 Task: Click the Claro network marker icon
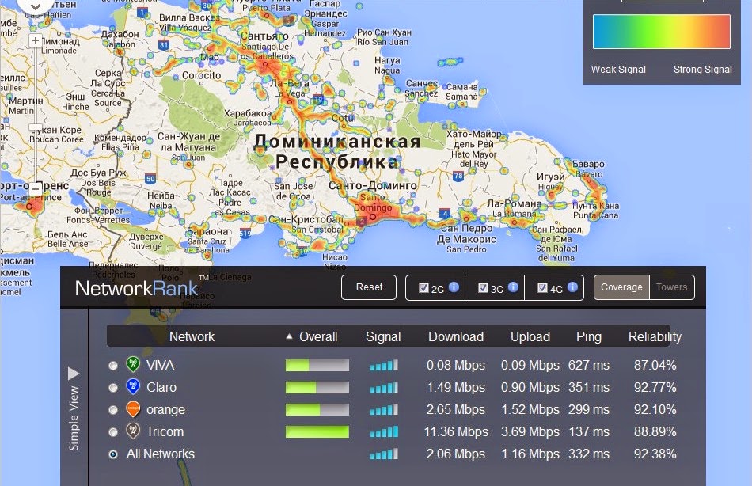133,388
